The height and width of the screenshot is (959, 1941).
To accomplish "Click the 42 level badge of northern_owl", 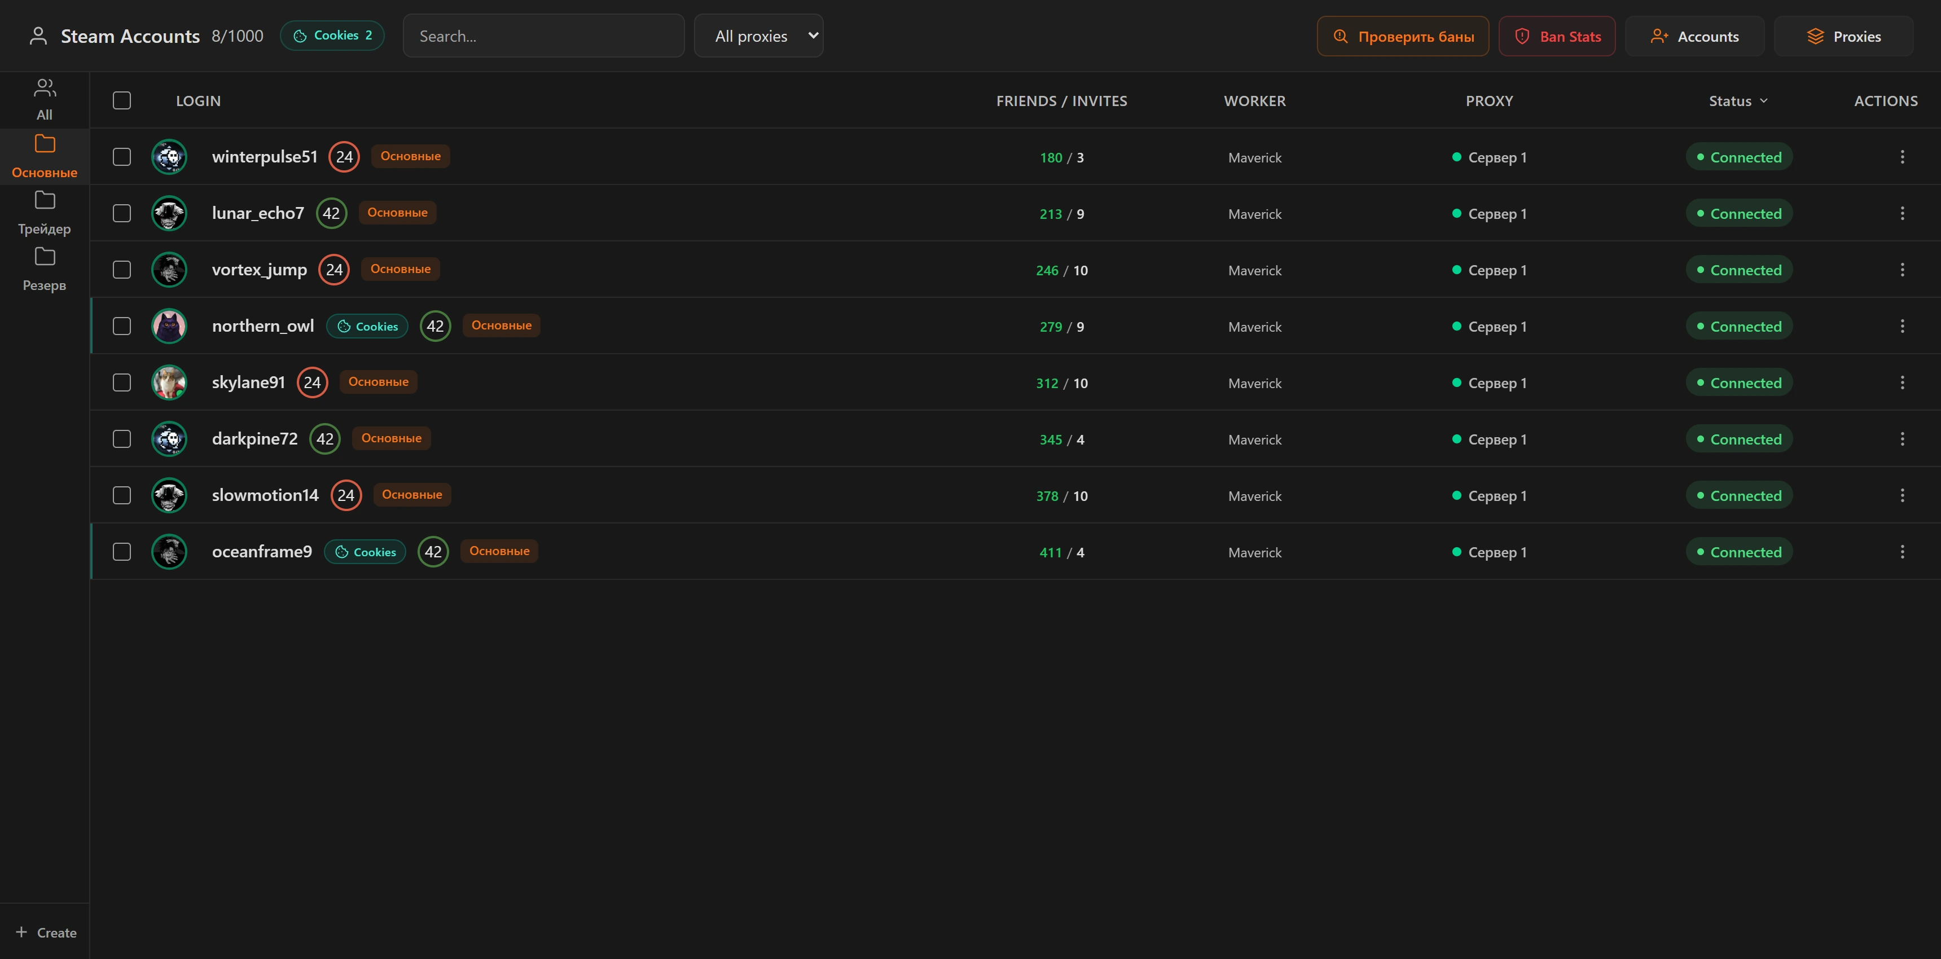I will [435, 326].
